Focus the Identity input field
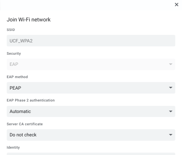 click(91, 154)
